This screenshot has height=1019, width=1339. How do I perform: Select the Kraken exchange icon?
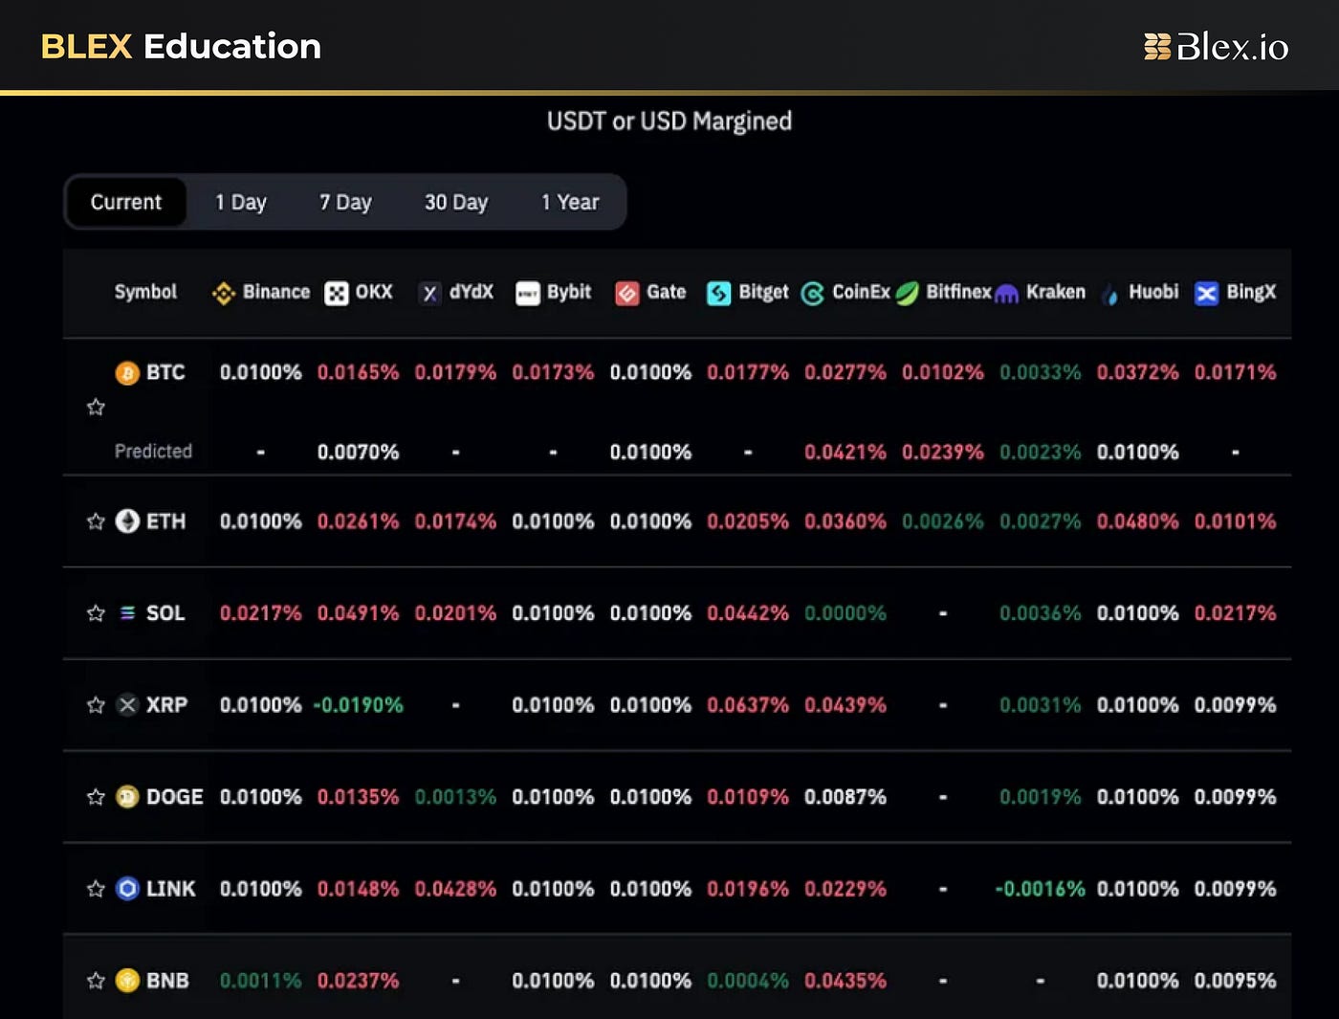click(x=1006, y=293)
